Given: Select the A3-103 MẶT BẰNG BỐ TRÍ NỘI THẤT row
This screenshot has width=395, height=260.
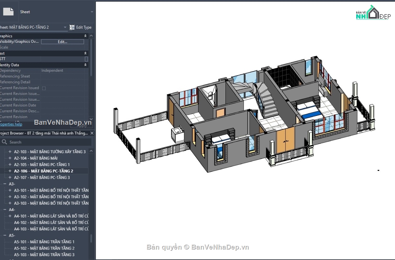Looking at the screenshot, I should click(51, 203).
